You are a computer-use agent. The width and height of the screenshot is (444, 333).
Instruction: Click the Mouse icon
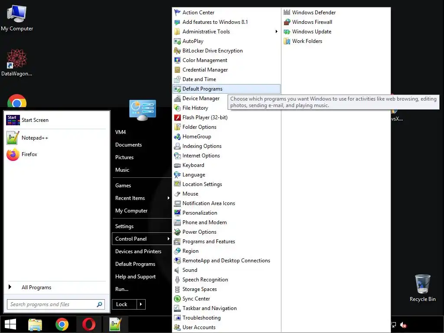point(177,194)
